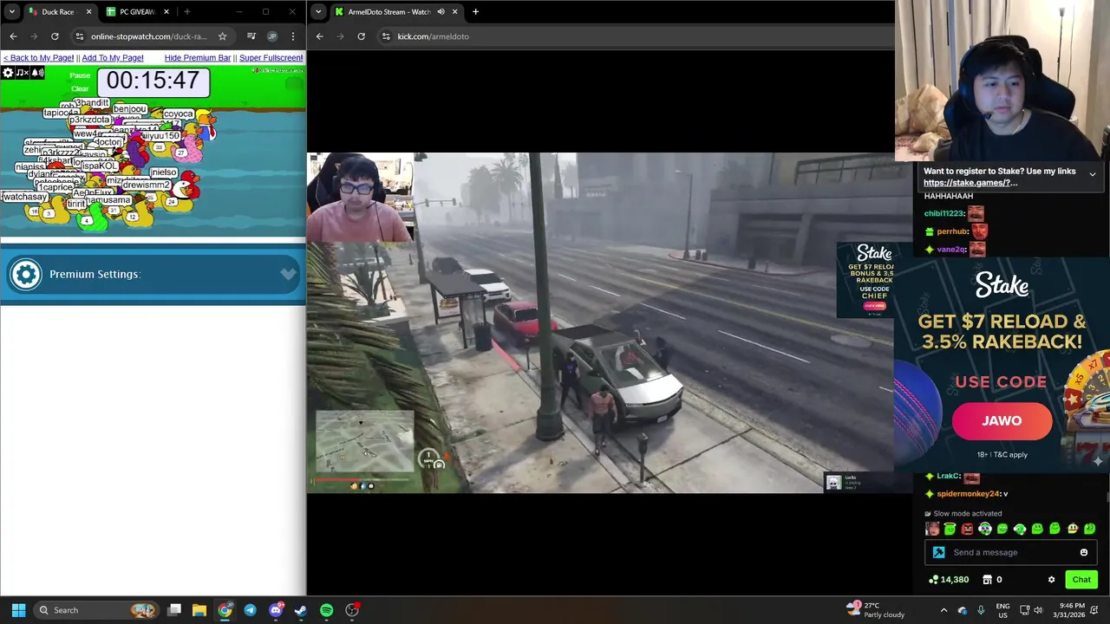Click Hide Premium Bar link
The height and width of the screenshot is (624, 1110).
pyautogui.click(x=198, y=58)
